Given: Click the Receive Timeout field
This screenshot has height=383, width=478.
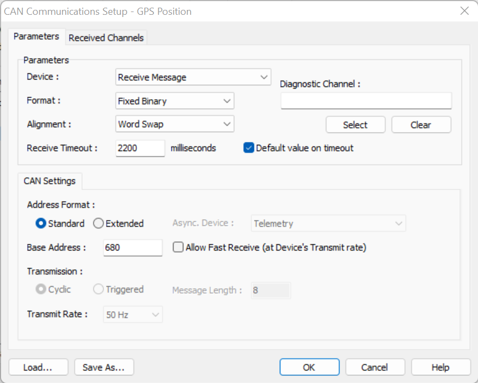Looking at the screenshot, I should pos(140,148).
